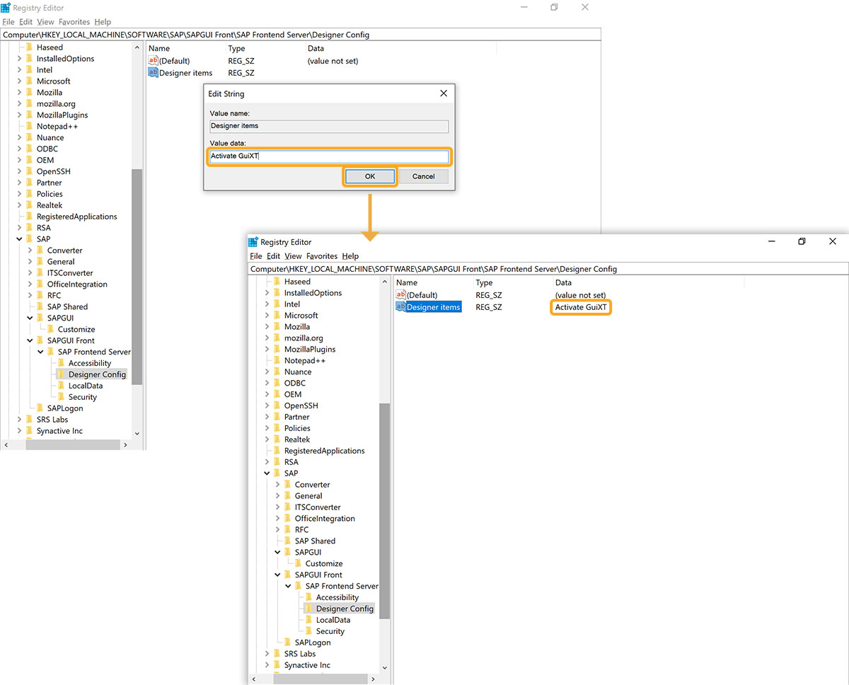Expand the Synactive Inc key in top window tree
Viewport: 849px width, 685px height.
[x=19, y=431]
